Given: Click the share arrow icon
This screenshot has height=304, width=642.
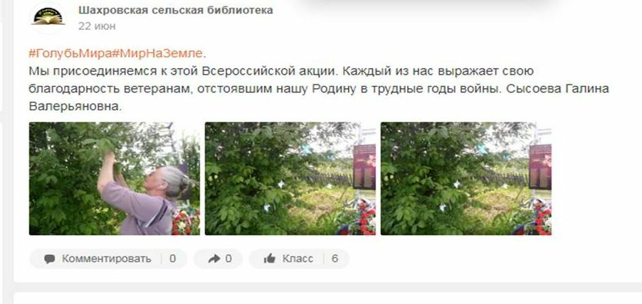Looking at the screenshot, I should tap(214, 259).
